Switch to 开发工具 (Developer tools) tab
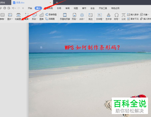The width and height of the screenshot is (151, 117). coord(103,8)
